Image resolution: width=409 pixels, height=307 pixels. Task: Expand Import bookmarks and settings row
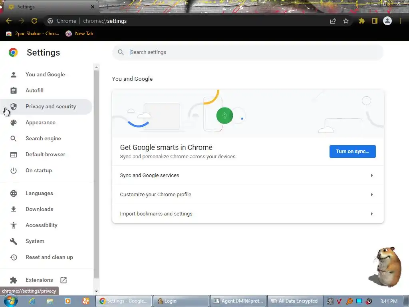(248, 213)
